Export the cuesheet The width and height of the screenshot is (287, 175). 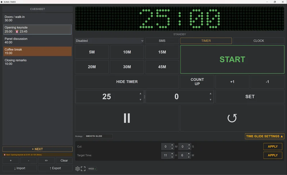55,168
